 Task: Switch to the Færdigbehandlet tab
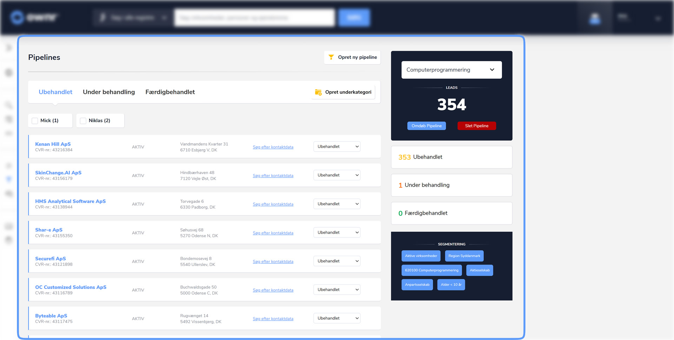tap(170, 92)
